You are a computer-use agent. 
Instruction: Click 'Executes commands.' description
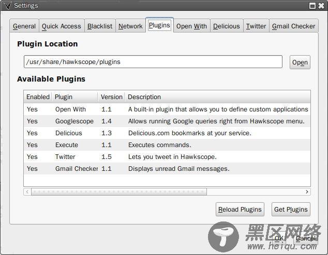[160, 145]
